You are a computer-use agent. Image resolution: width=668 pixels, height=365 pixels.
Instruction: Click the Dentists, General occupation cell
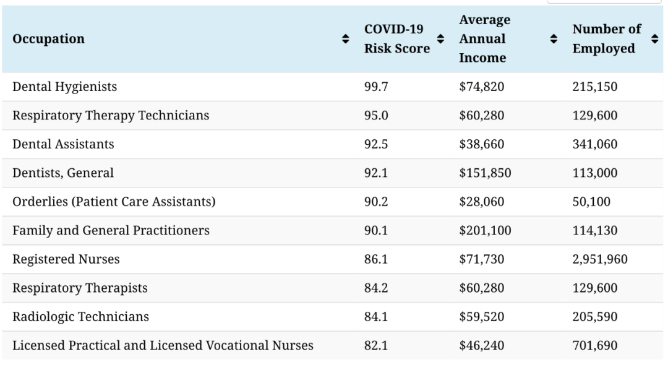click(63, 173)
